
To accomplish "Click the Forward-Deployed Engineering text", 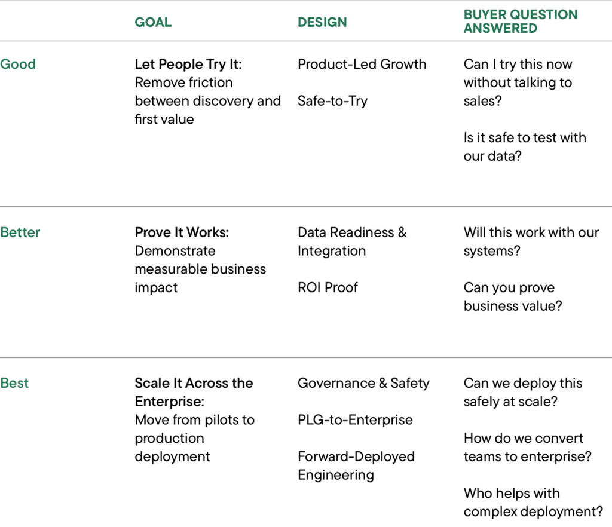I will pos(356,465).
